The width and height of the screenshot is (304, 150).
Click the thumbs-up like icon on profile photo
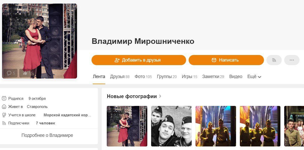pyautogui.click(x=25, y=73)
